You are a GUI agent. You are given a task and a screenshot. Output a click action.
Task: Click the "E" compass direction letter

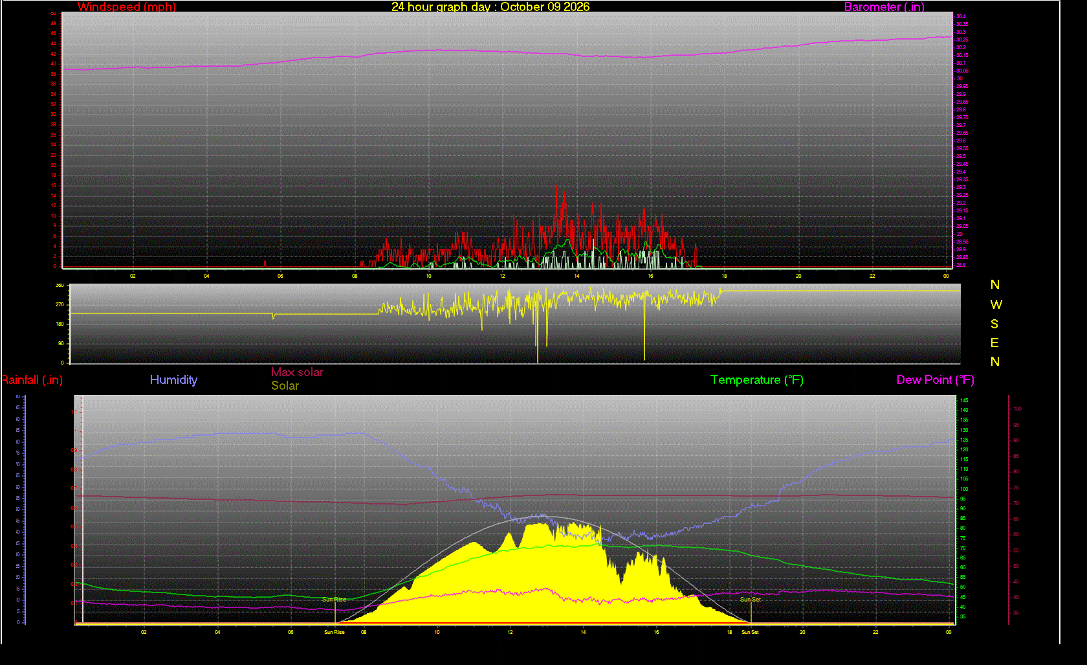tap(994, 343)
